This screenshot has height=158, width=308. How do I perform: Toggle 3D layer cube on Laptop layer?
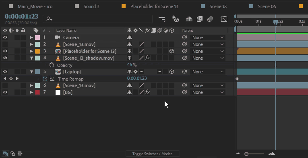click(172, 72)
